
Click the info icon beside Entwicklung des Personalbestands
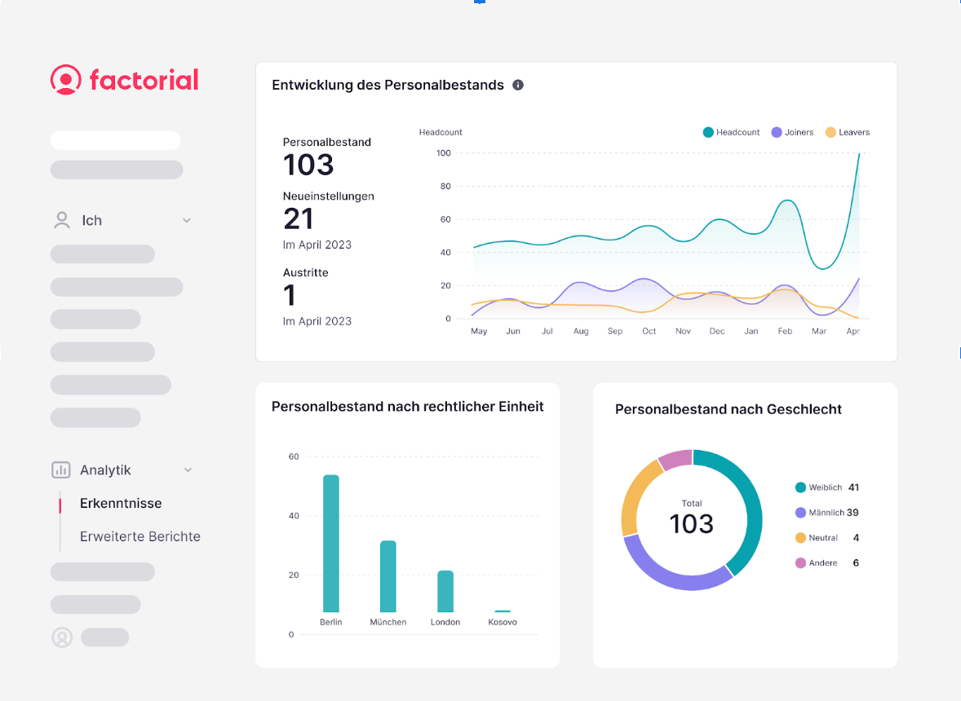pos(518,85)
